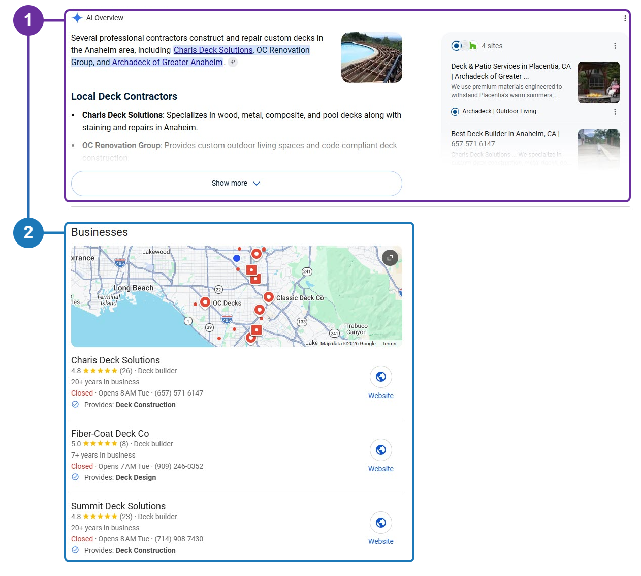Visit the Charis Deck Solutions Website link
The image size is (641, 576).
point(381,396)
